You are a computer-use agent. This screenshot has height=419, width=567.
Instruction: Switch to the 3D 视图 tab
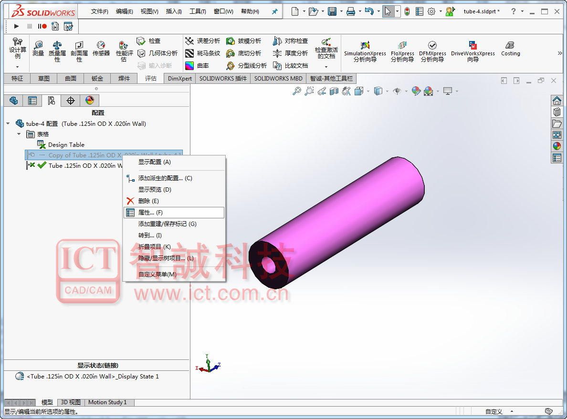[x=71, y=402]
